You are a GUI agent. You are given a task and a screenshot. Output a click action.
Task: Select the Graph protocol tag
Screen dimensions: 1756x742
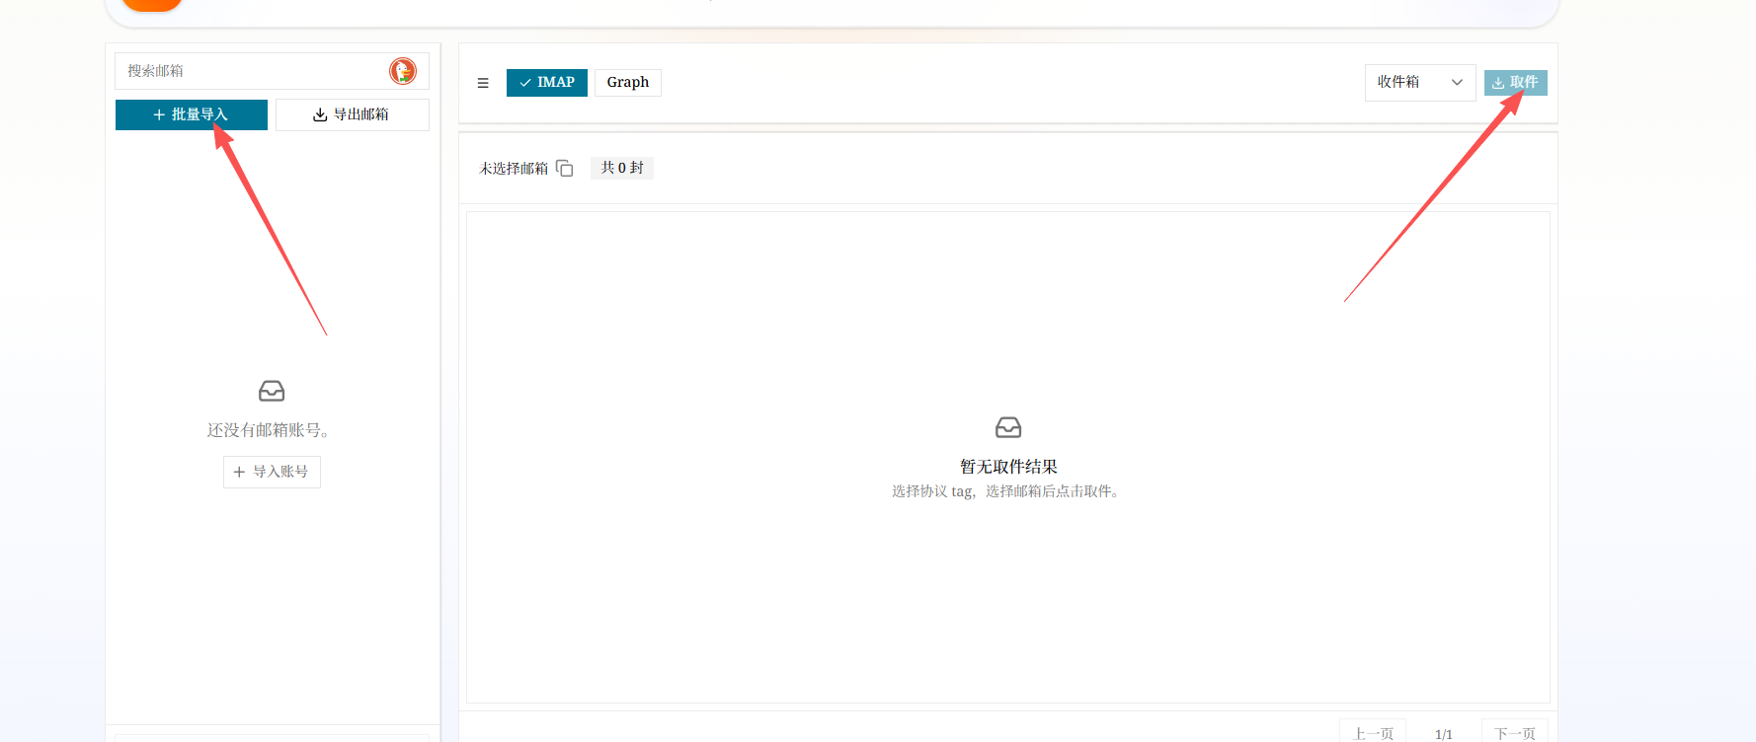point(628,83)
